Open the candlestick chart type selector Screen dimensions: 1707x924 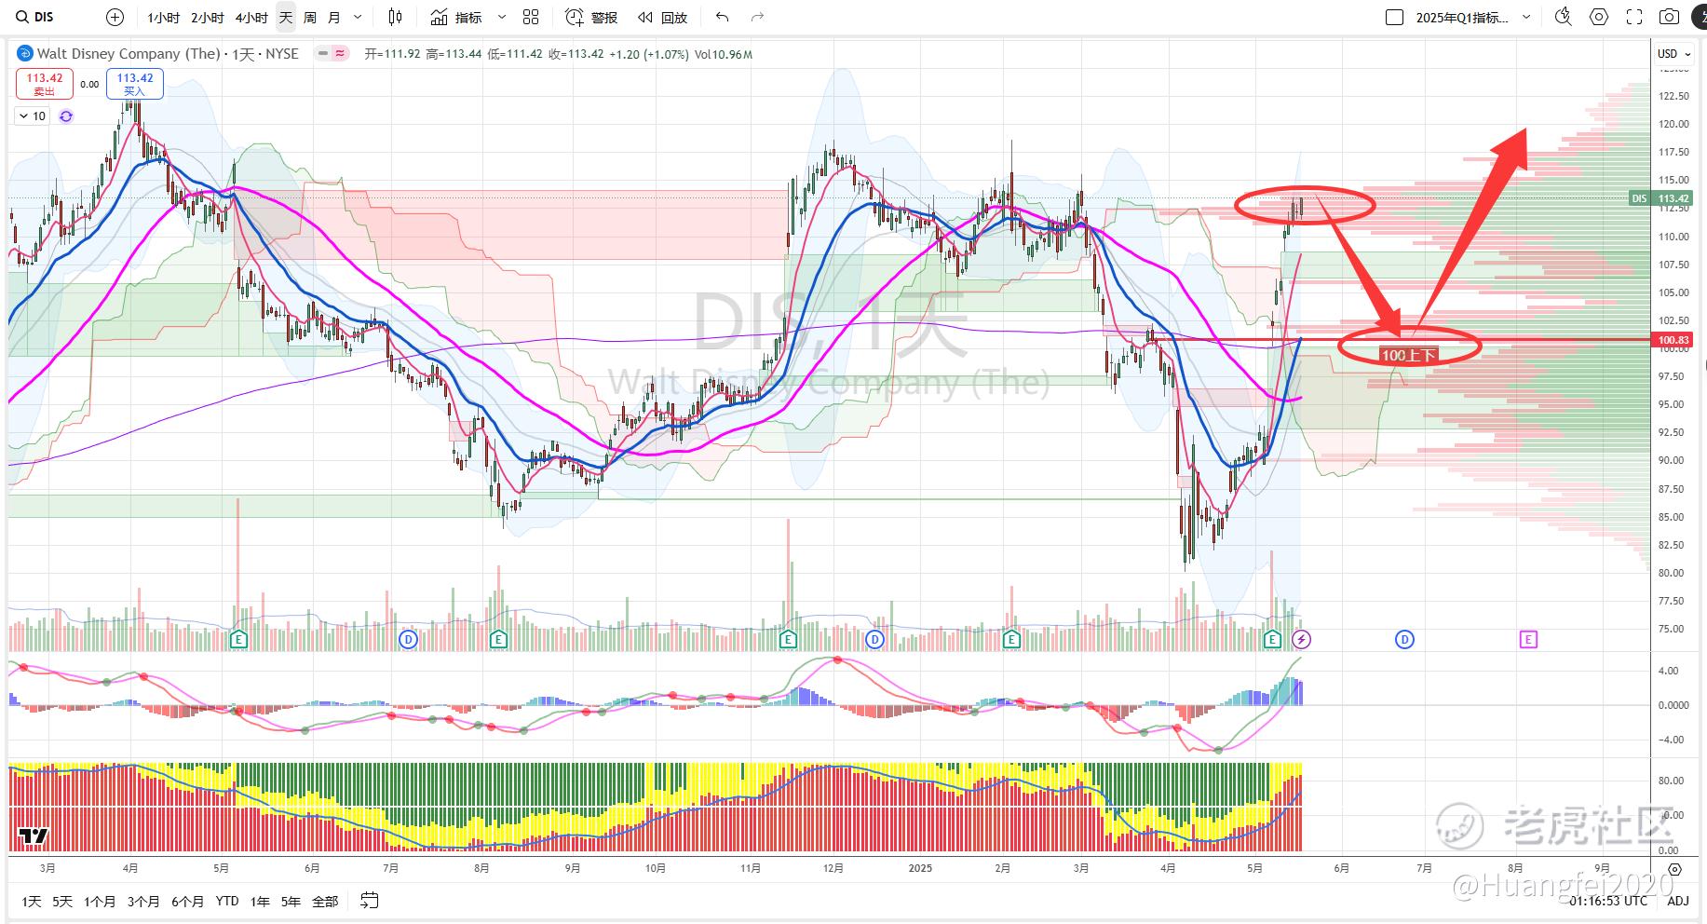click(x=396, y=17)
